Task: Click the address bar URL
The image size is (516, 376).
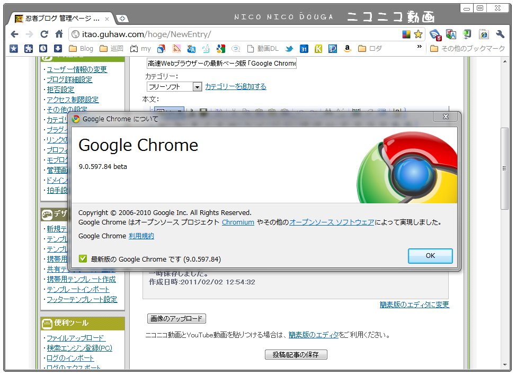Action: [146, 34]
